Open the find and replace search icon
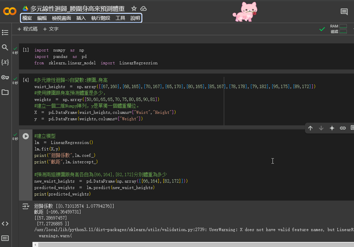 5,47
